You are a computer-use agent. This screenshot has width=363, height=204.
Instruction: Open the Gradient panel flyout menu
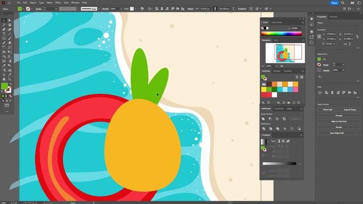[301, 135]
